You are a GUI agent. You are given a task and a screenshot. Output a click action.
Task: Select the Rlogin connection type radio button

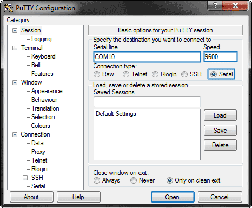click(x=155, y=74)
